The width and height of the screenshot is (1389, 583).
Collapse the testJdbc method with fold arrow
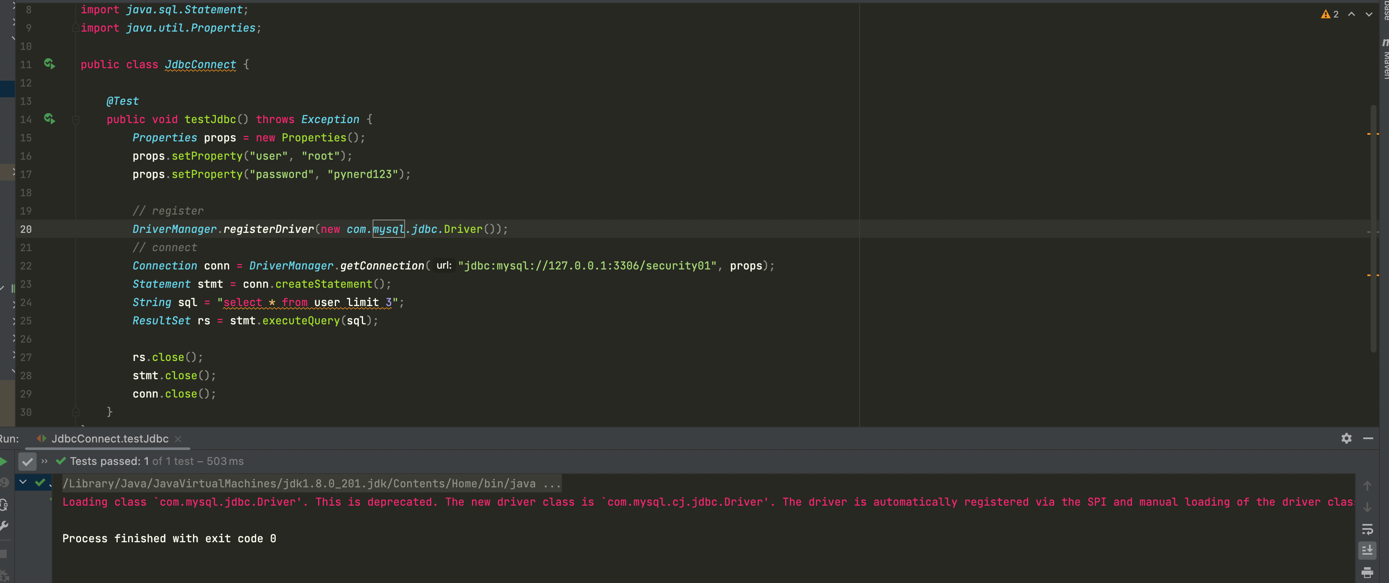(x=76, y=119)
